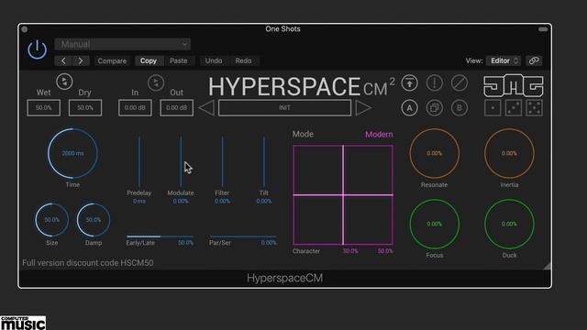Click the Damp knob
The height and width of the screenshot is (330, 587).
[94, 220]
